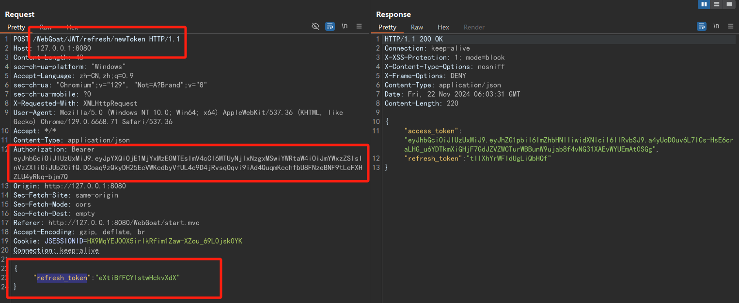Open the Render tab in Response

click(x=474, y=27)
